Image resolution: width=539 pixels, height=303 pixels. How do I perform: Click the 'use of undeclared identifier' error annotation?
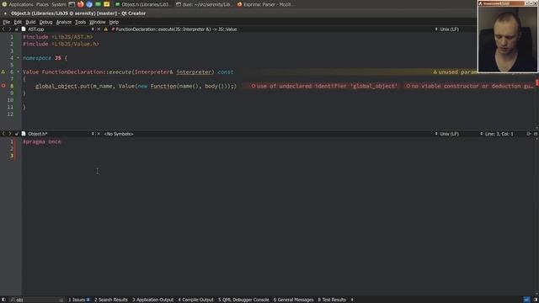tap(324, 86)
